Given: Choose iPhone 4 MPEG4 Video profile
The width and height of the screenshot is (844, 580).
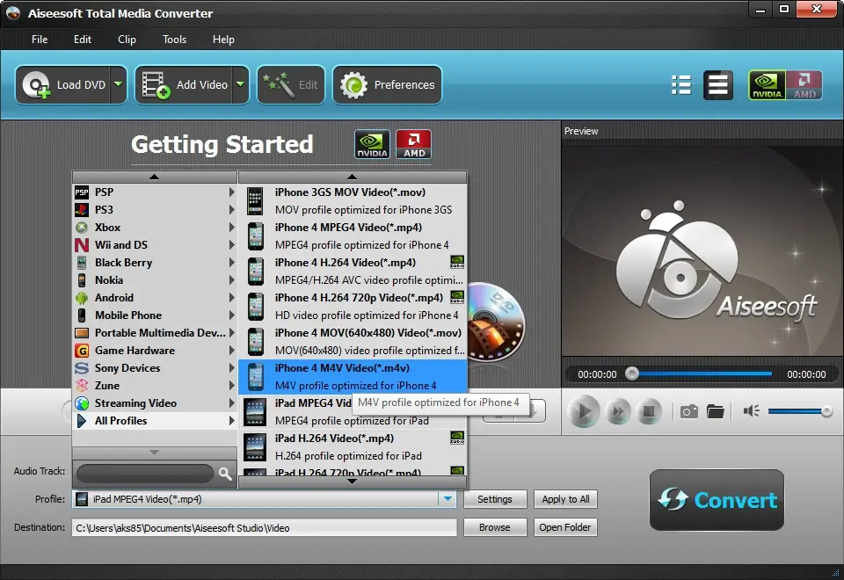Looking at the screenshot, I should pos(353,236).
